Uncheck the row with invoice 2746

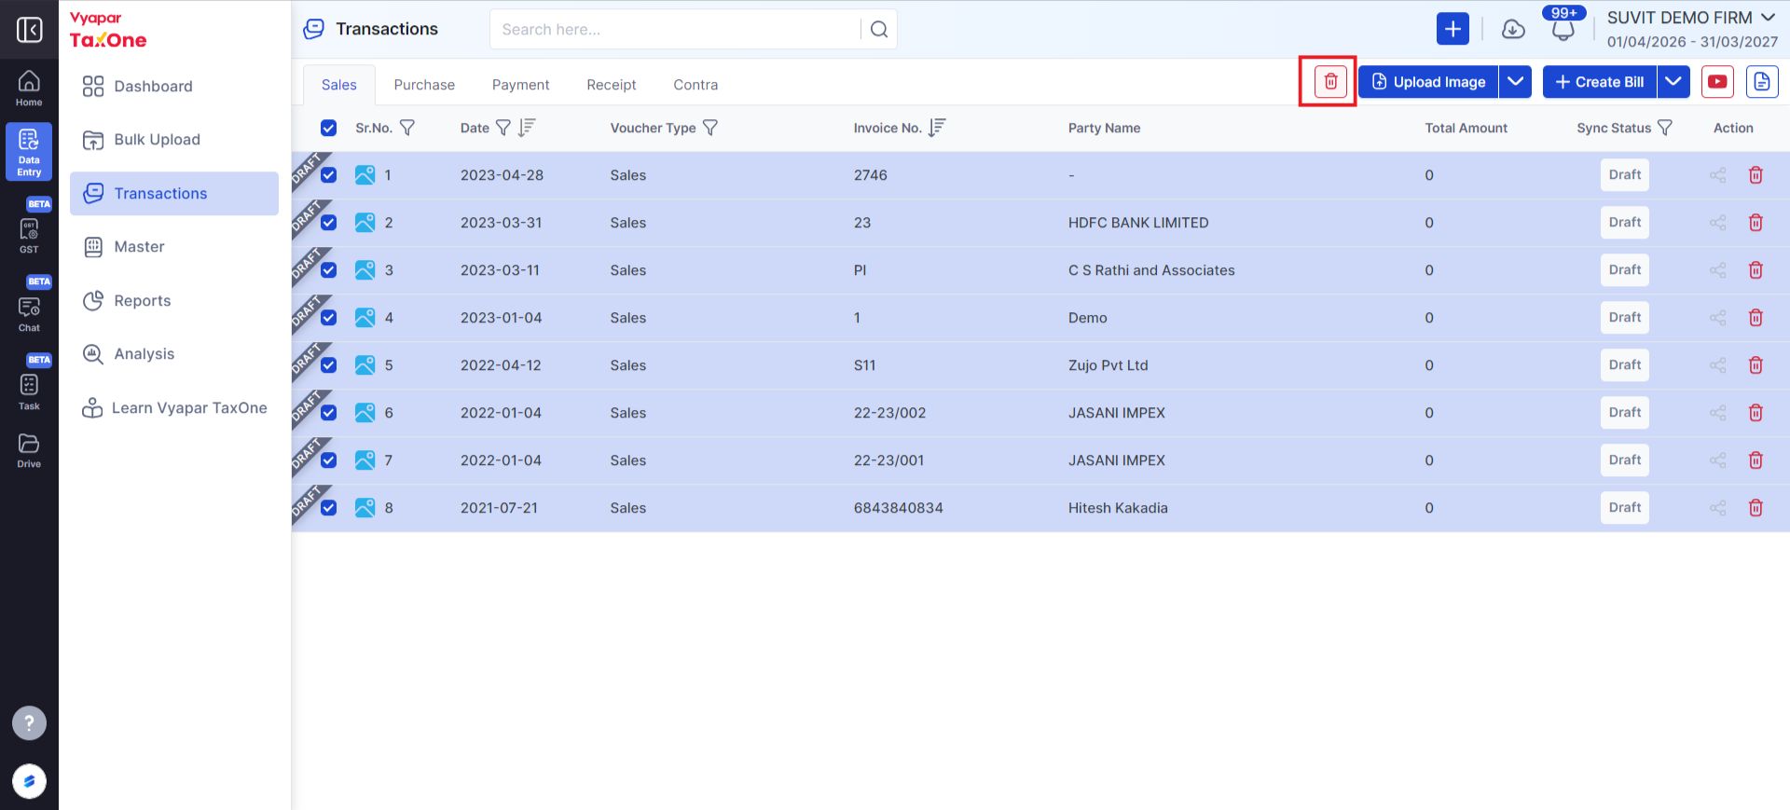pos(328,175)
